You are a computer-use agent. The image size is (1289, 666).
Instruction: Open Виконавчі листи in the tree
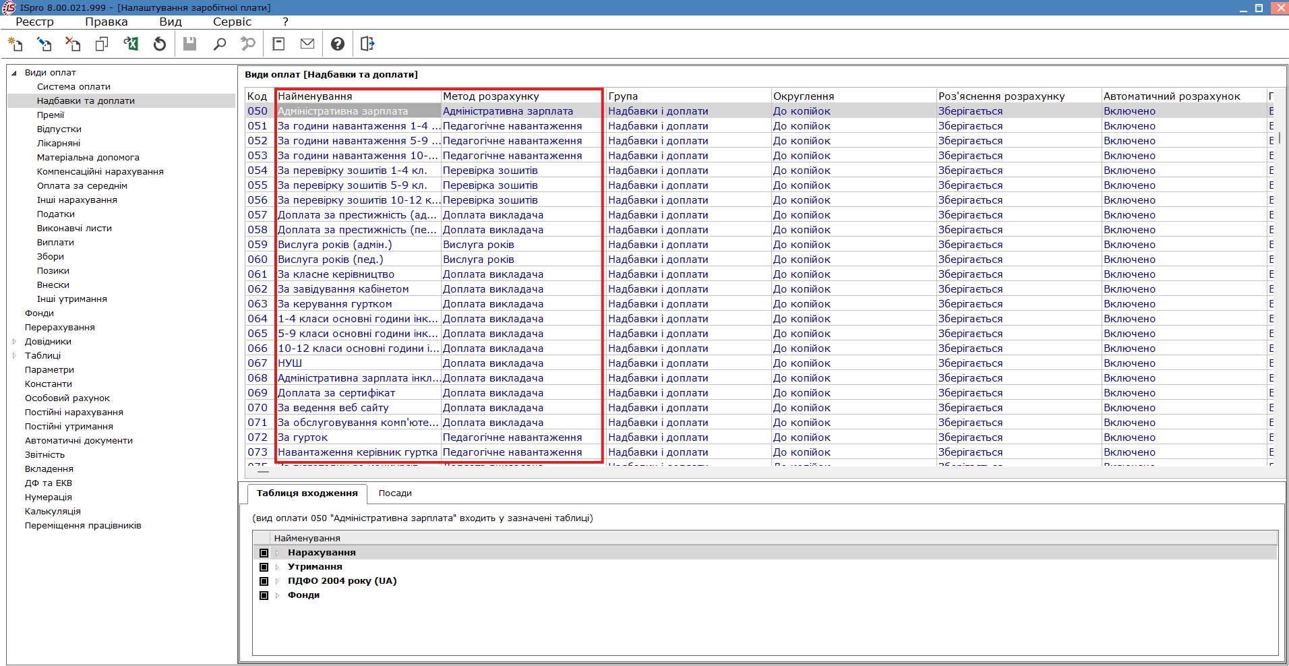pyautogui.click(x=74, y=229)
